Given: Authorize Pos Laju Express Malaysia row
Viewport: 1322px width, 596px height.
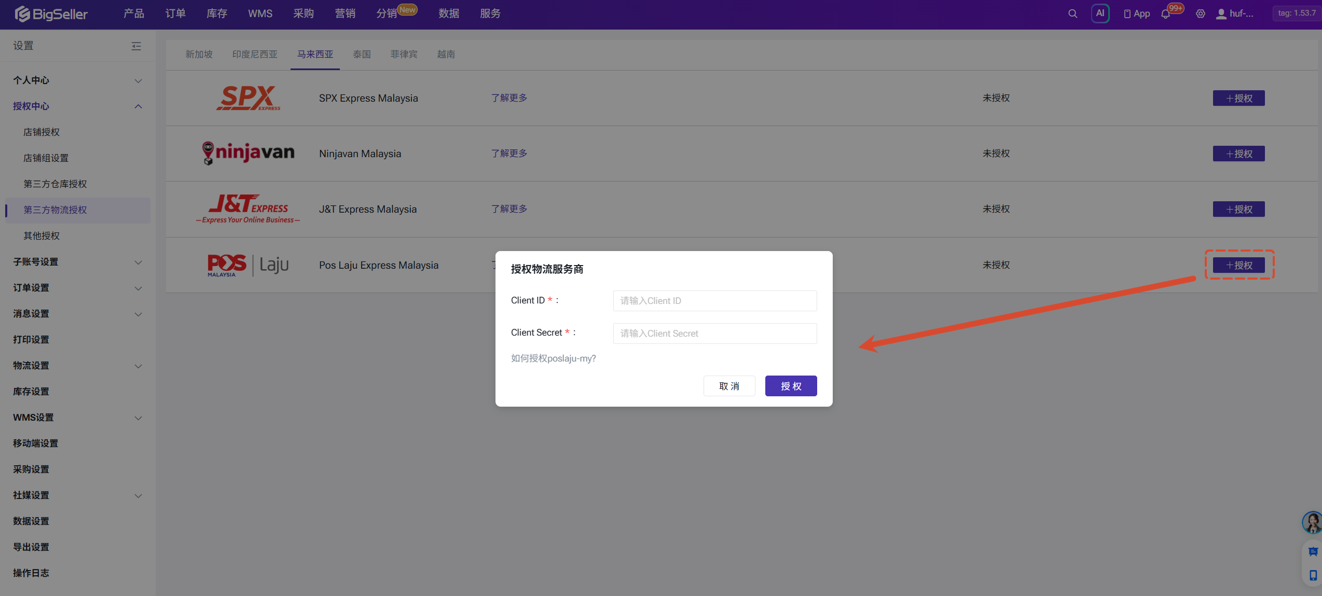Looking at the screenshot, I should (1238, 265).
